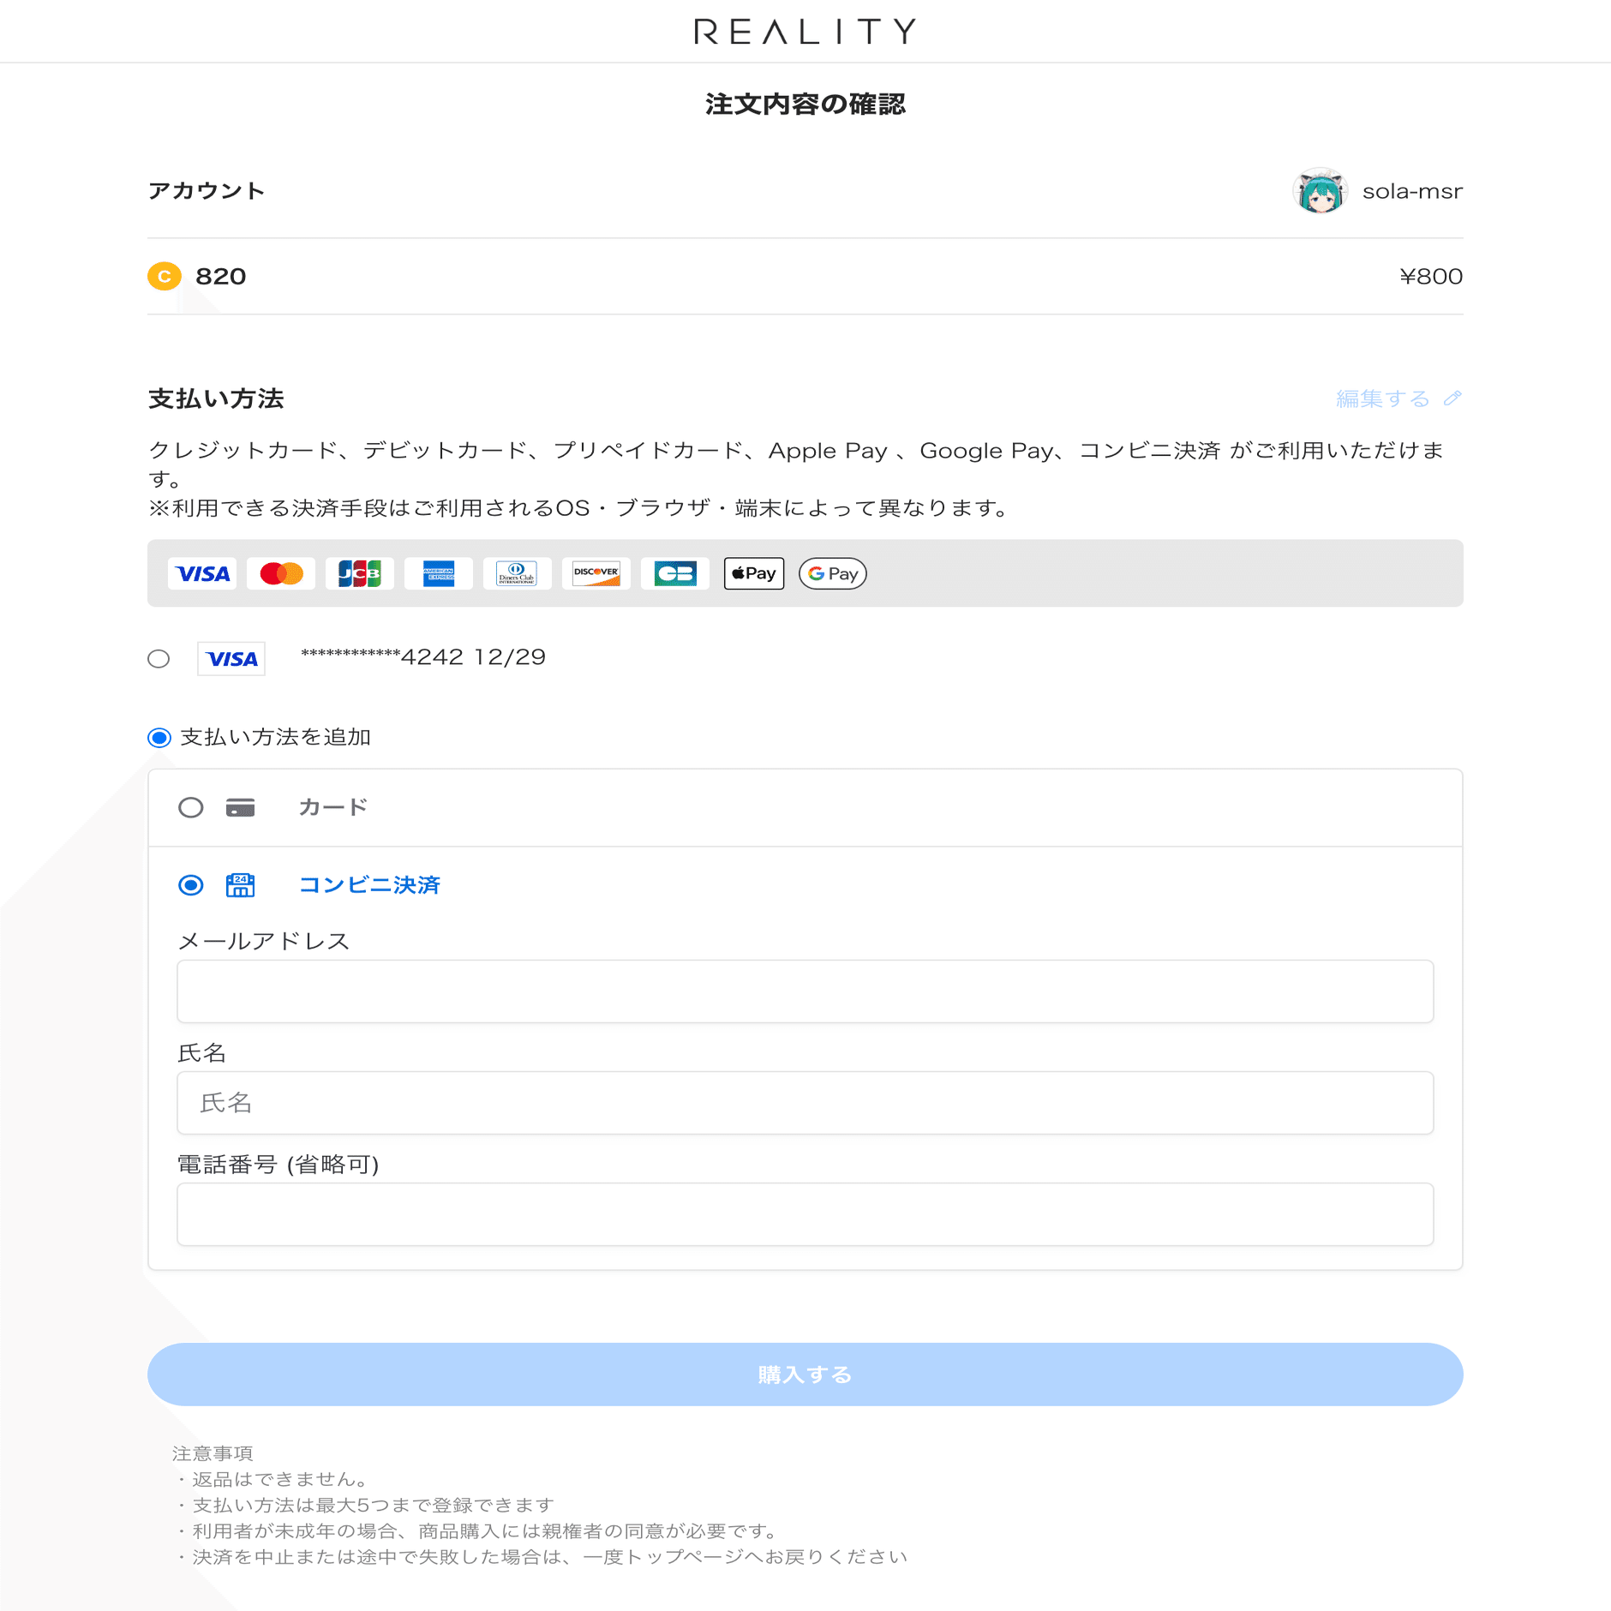Choose カード as the new payment method
Screen dimensions: 1611x1611
(190, 806)
